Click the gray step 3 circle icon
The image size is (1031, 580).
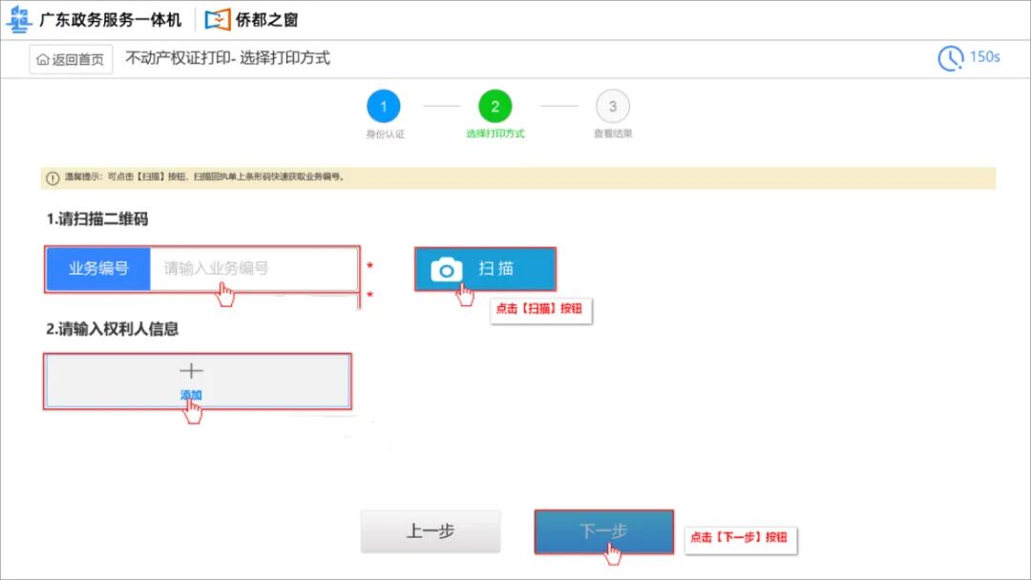tap(613, 106)
